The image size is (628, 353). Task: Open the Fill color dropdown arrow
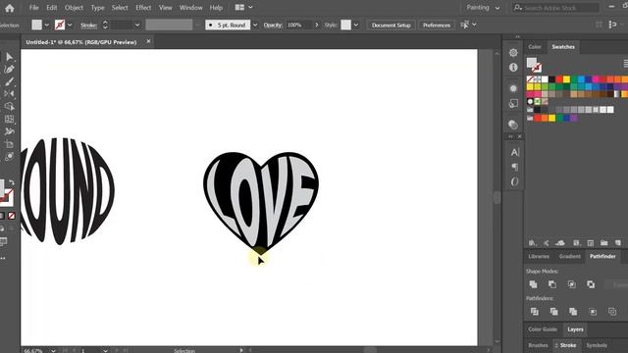click(x=47, y=25)
